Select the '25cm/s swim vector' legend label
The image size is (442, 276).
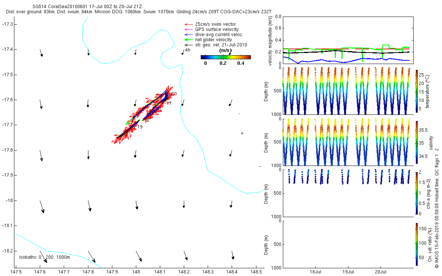pos(215,24)
